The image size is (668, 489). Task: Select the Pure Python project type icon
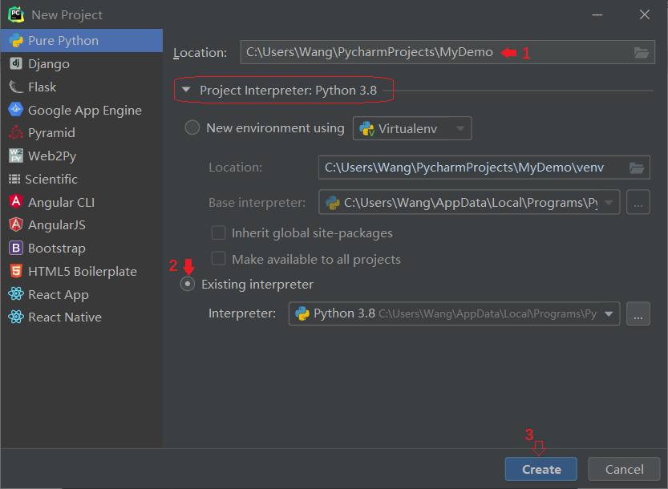coord(16,40)
